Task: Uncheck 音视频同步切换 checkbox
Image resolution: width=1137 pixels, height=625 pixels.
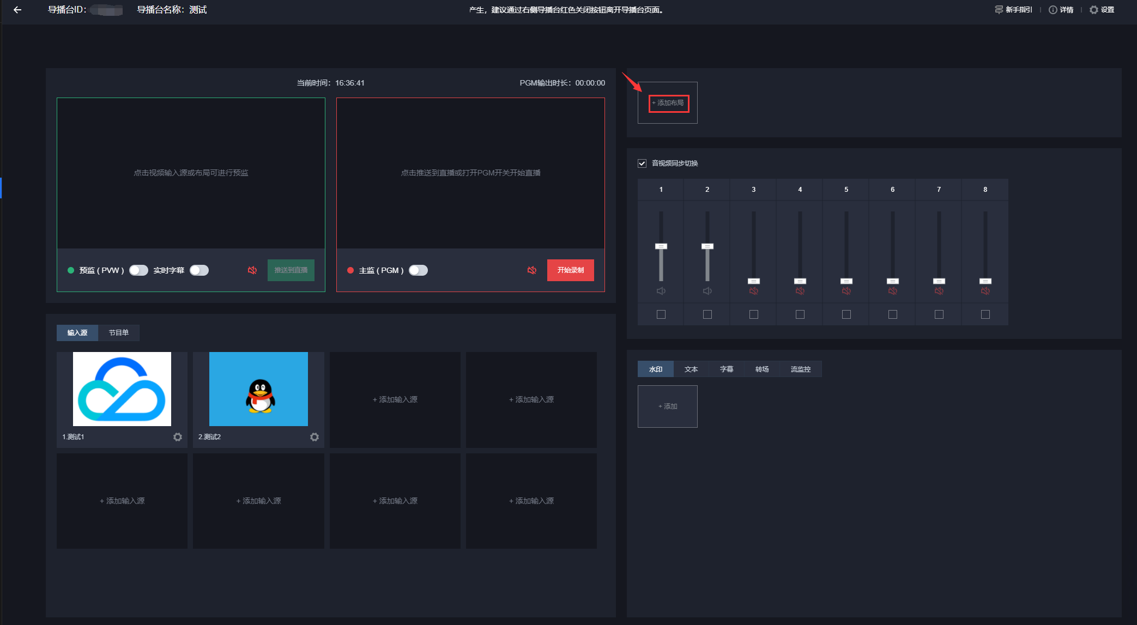Action: pos(642,163)
